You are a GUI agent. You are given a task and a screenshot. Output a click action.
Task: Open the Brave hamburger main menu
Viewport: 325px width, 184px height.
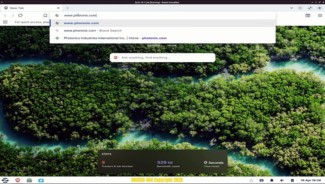click(320, 15)
